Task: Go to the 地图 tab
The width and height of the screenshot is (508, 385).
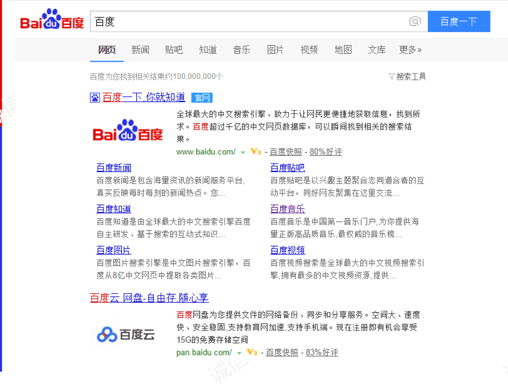Action: coord(343,50)
